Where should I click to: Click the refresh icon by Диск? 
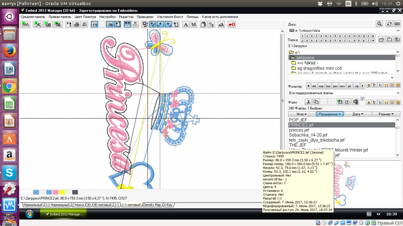point(389,24)
